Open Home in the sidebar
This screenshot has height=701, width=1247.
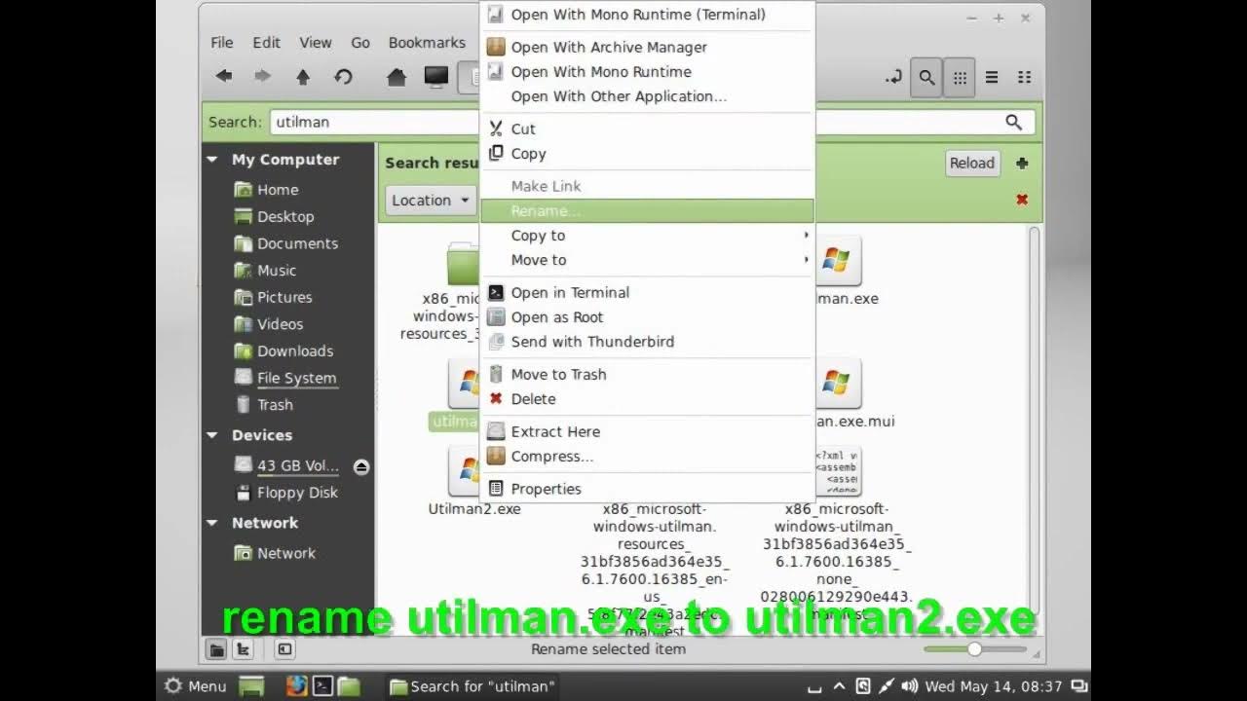tap(278, 190)
